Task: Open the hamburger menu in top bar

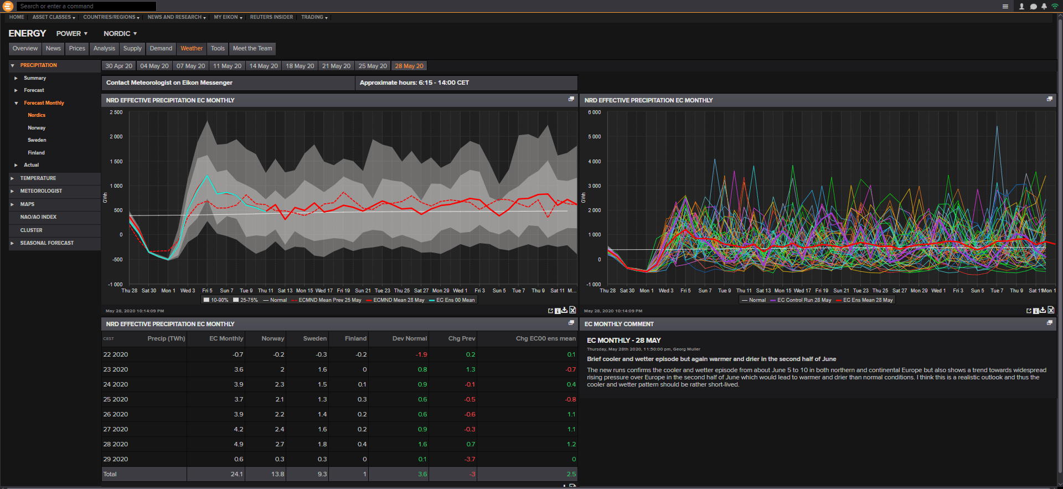Action: pos(1005,7)
